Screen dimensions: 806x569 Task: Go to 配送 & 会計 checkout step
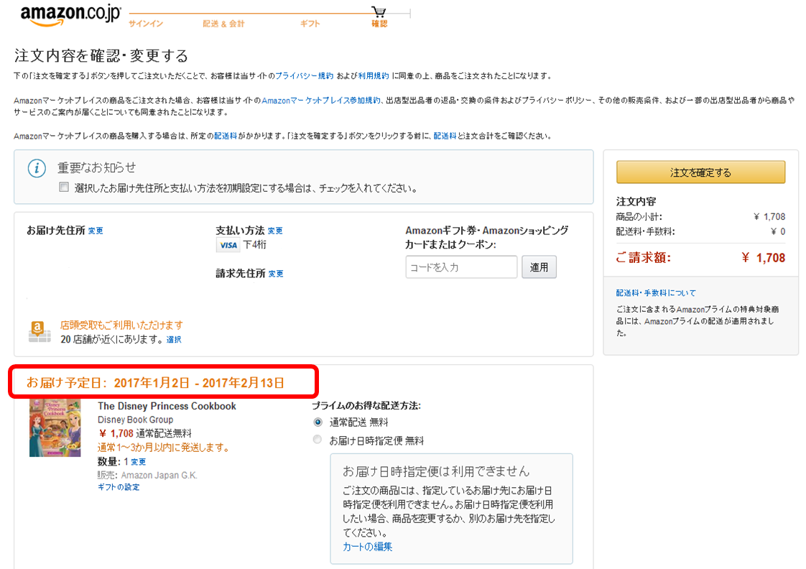tap(223, 24)
